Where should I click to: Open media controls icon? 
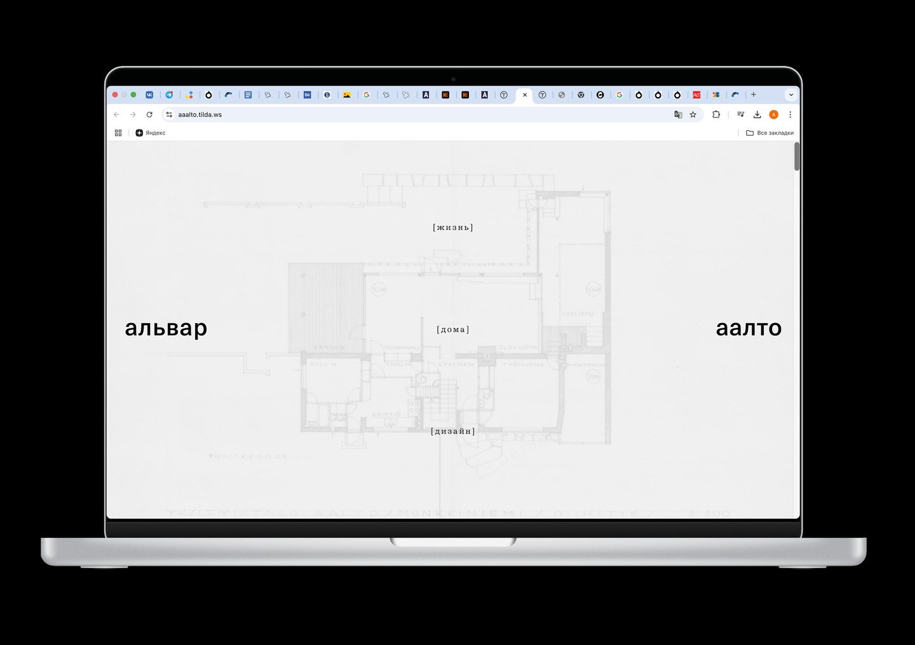[x=741, y=114]
